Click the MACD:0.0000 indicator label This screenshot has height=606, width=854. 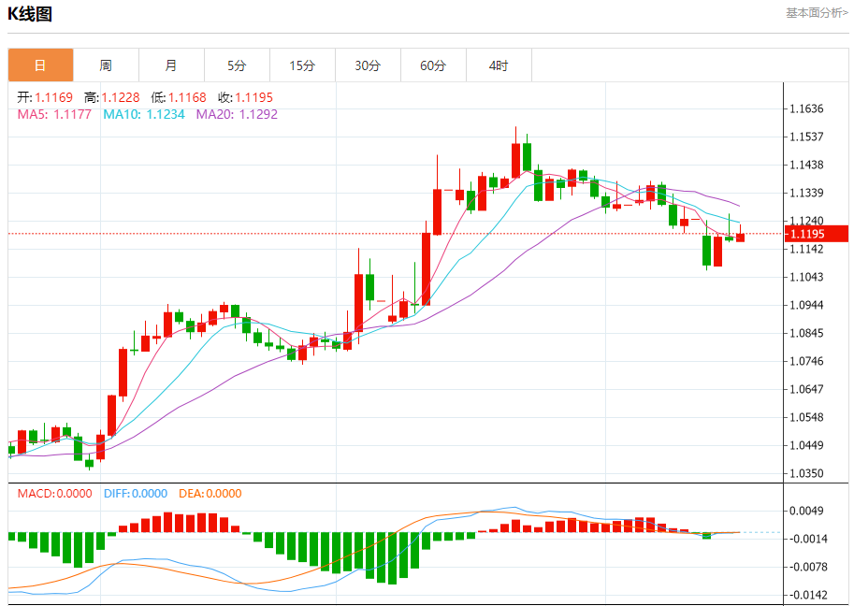pyautogui.click(x=54, y=494)
